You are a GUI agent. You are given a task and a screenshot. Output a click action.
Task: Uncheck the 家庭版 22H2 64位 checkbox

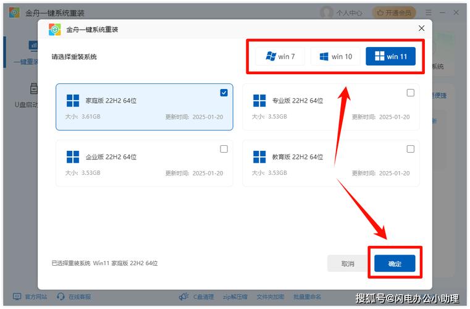[x=224, y=93]
